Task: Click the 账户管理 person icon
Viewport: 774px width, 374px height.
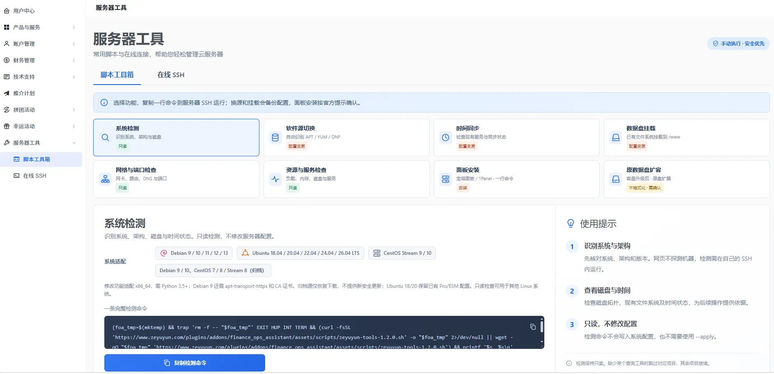Action: pyautogui.click(x=7, y=44)
